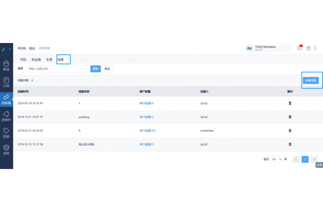This screenshot has width=323, height=212.
Task: Open 商户配置(29) link for route A
Action: click(x=147, y=131)
